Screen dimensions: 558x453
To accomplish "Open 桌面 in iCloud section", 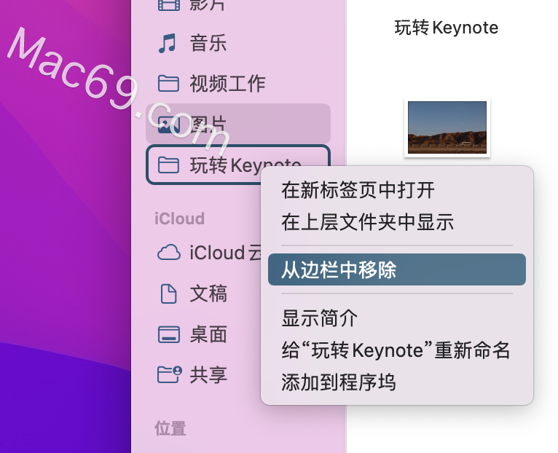I will coord(208,334).
